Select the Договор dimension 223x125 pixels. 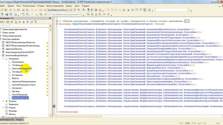(x=16, y=91)
